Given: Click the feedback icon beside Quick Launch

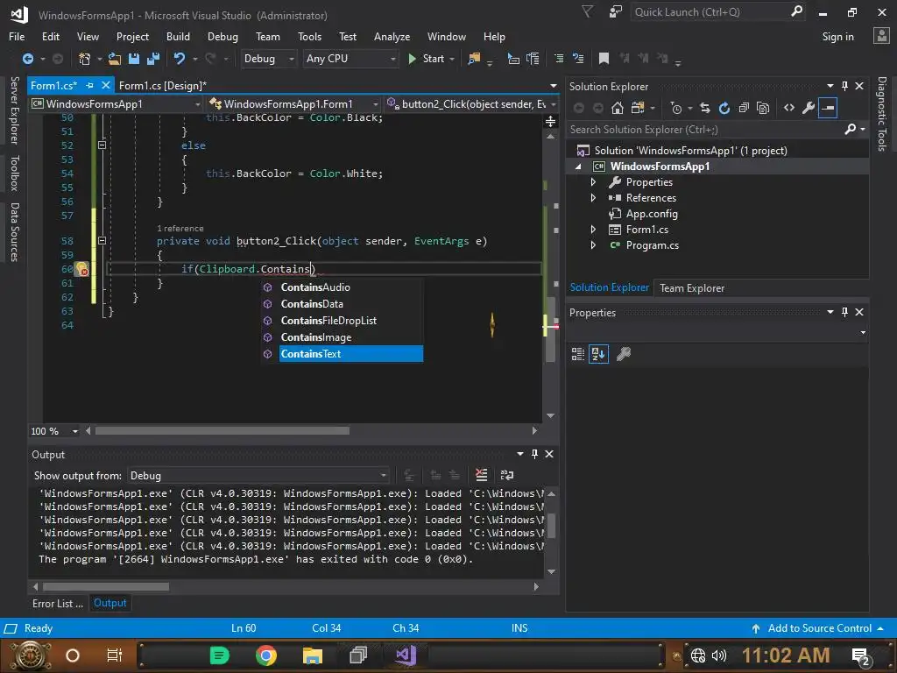Looking at the screenshot, I should click(616, 11).
